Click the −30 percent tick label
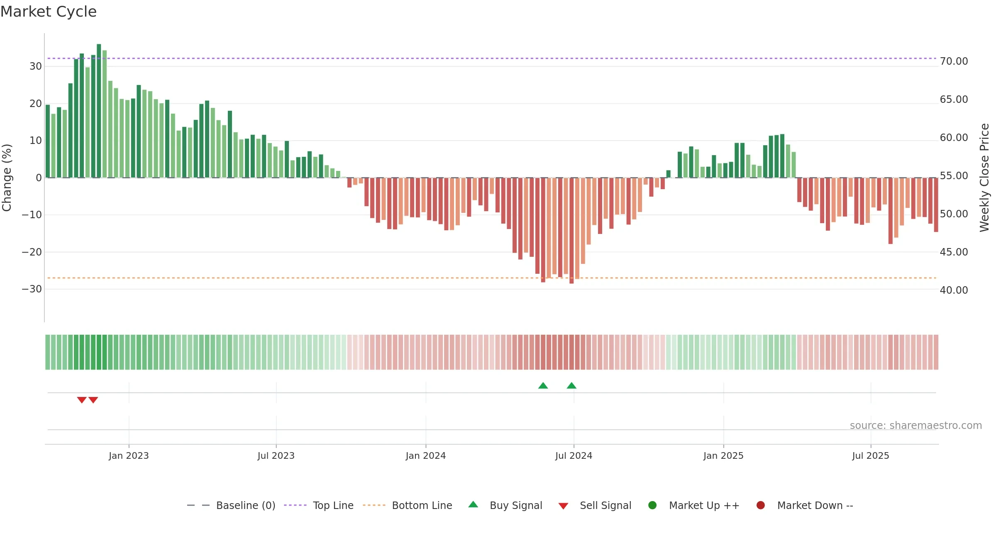Screen dimensions: 996x560 32,289
